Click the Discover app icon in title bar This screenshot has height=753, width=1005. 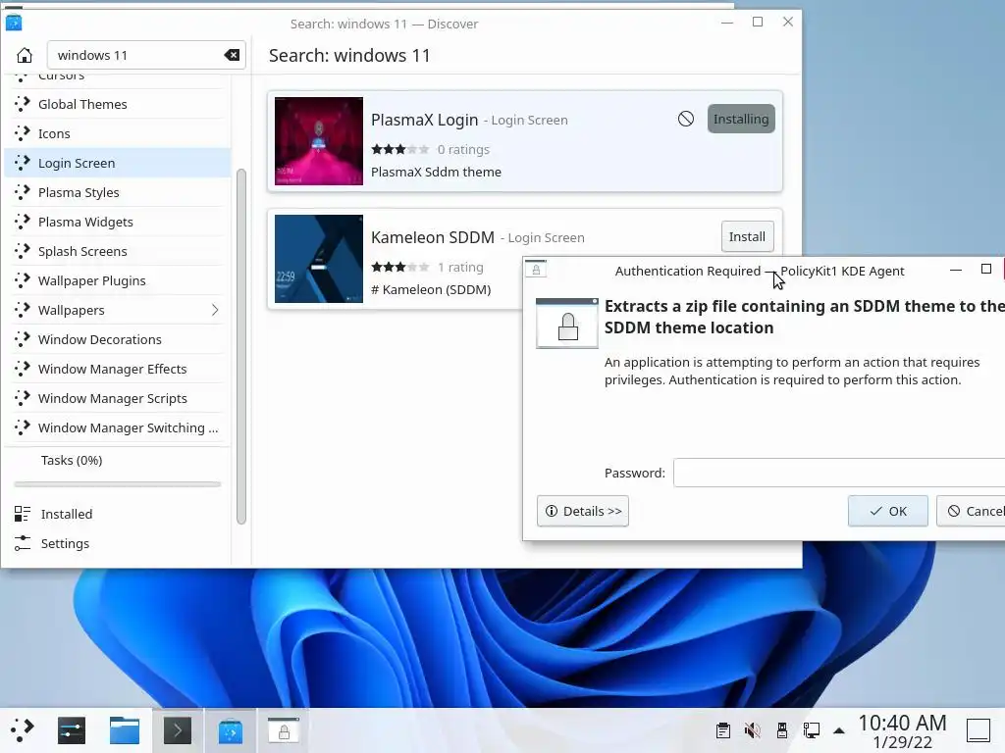click(14, 23)
